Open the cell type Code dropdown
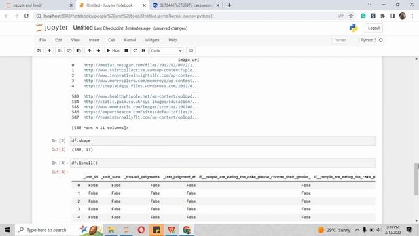 166,51
